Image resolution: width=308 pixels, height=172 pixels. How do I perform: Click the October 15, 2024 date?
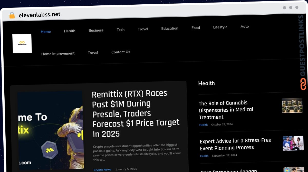pyautogui.click(x=222, y=125)
